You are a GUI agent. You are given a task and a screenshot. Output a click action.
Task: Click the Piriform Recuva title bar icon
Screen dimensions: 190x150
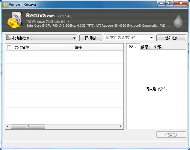4,4
